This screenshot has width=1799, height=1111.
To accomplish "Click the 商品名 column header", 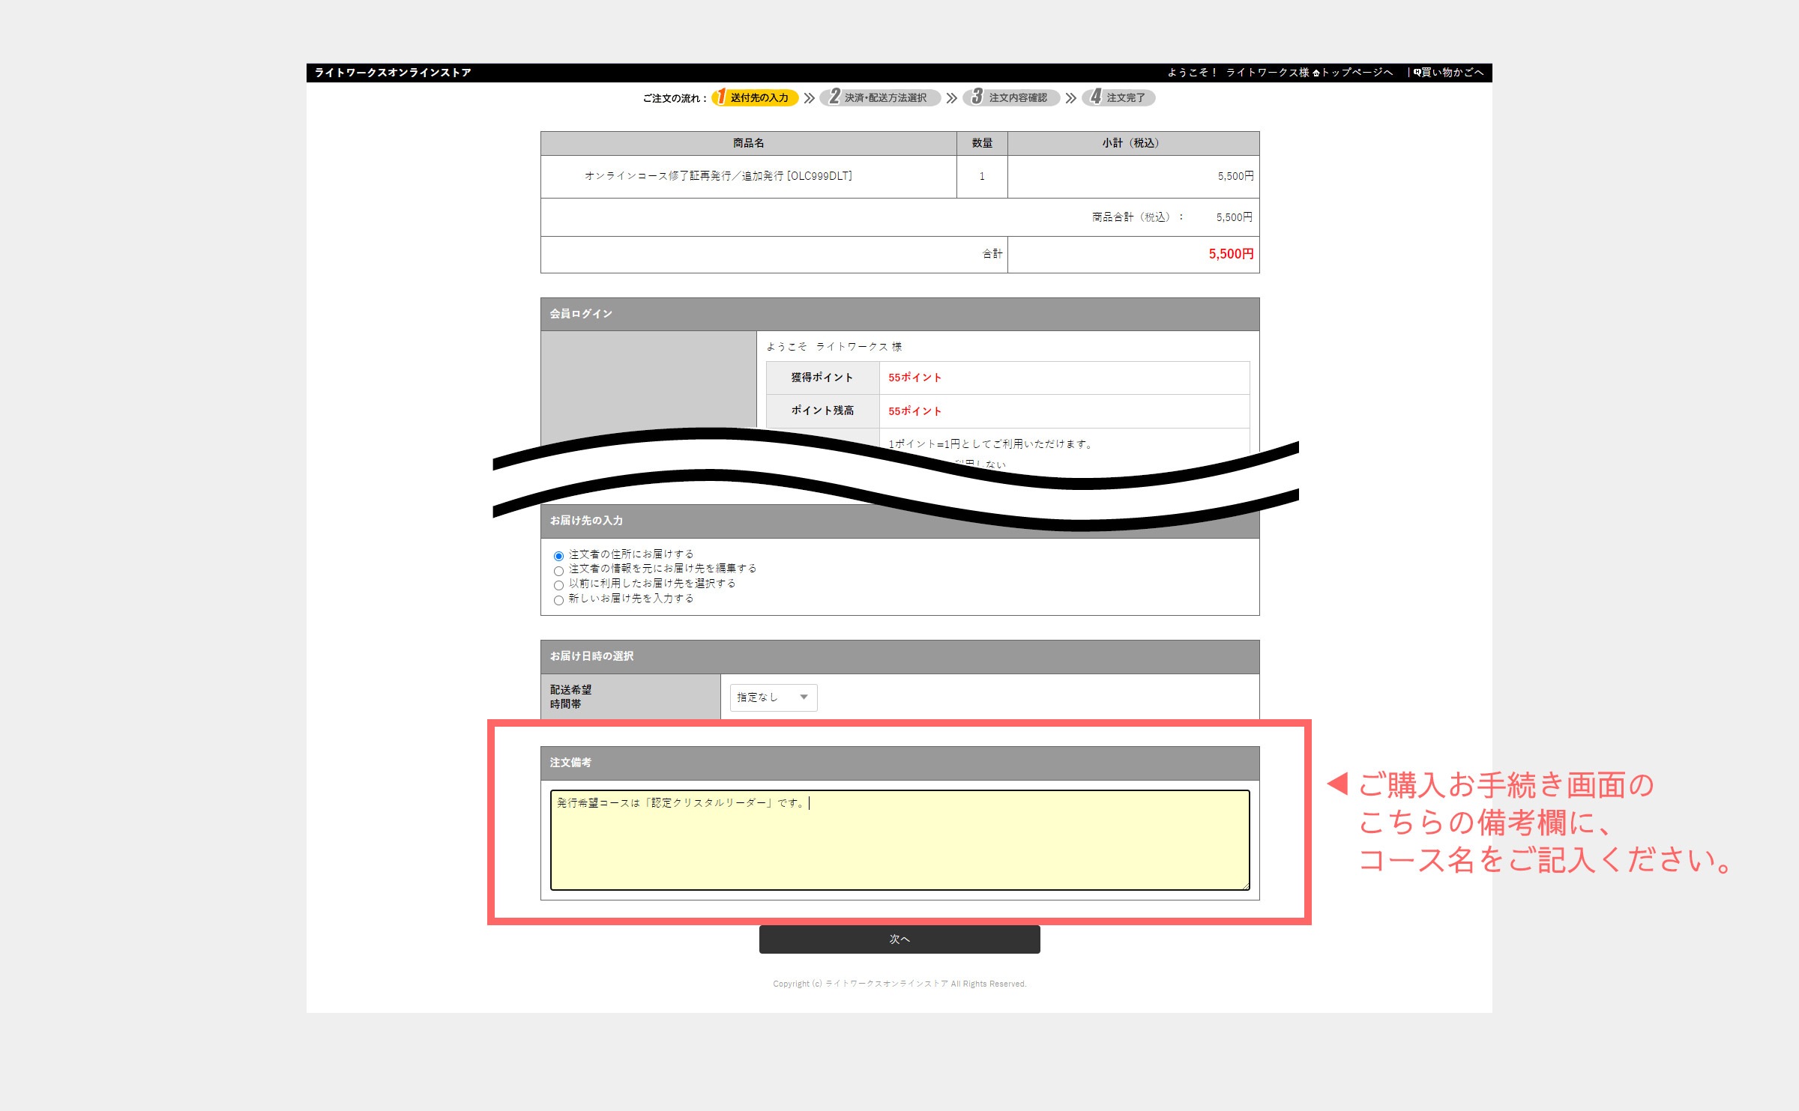I will tap(748, 143).
